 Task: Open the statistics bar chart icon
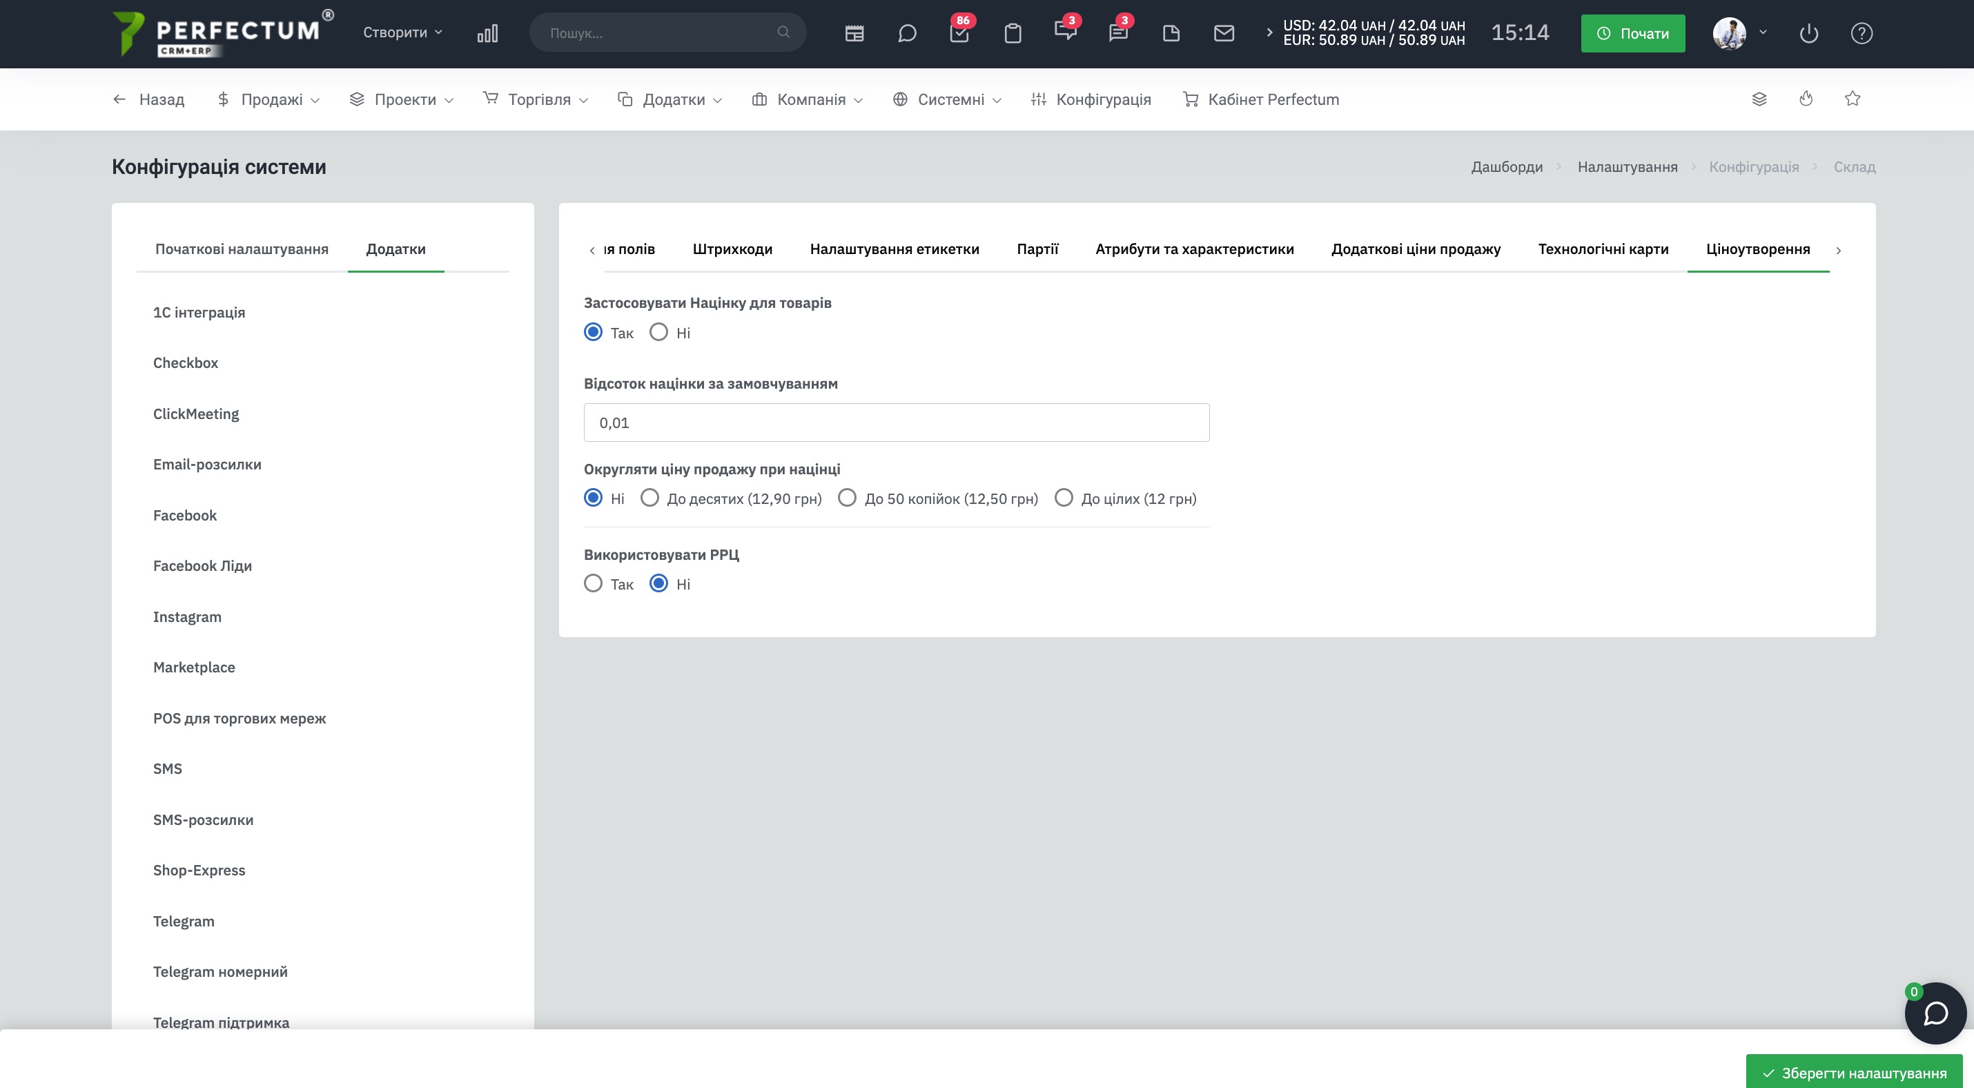(487, 33)
